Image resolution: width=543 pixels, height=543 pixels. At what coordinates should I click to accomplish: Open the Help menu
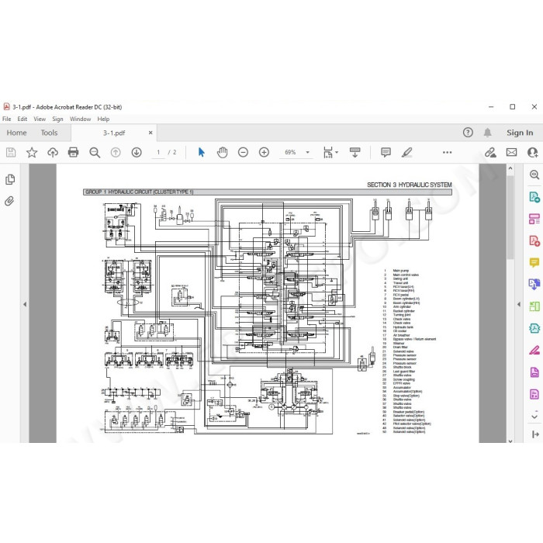coord(103,119)
